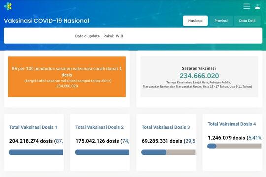266x177 pixels.
Task: Click the Tenaga Kesehatan, Lanjut Usia description text
Action: [198, 84]
